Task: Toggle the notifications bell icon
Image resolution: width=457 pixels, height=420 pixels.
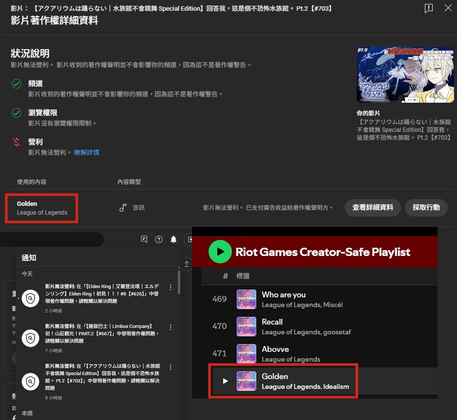Action: point(174,239)
